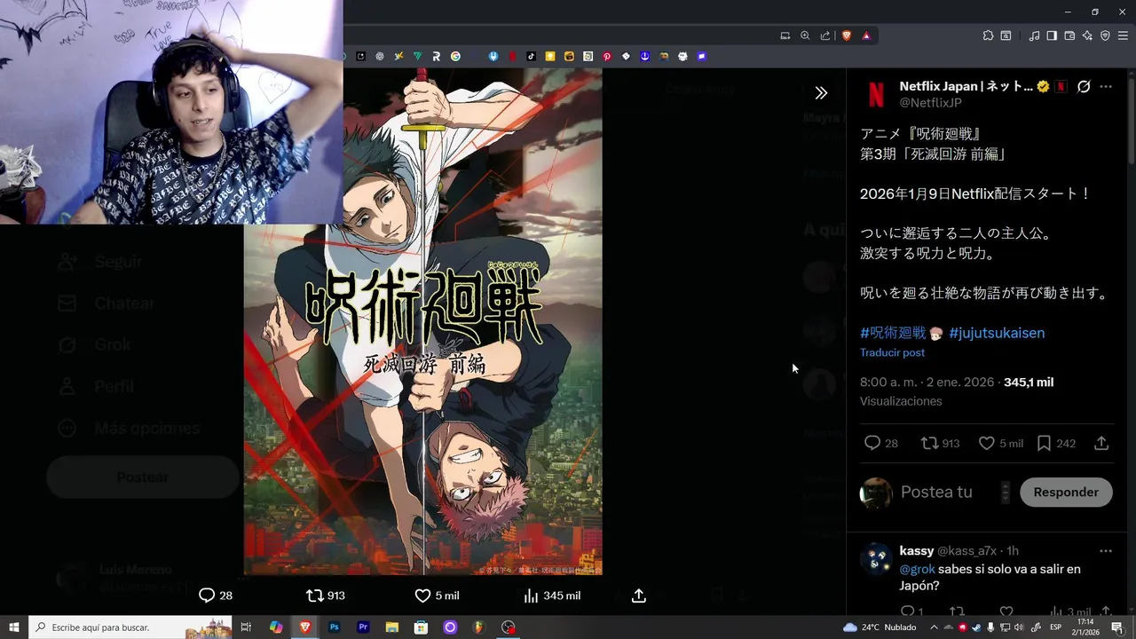This screenshot has height=639, width=1136.
Task: Open Photoshop from taskbar
Action: click(x=334, y=627)
